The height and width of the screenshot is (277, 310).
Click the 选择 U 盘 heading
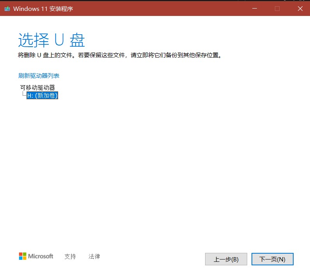(51, 40)
